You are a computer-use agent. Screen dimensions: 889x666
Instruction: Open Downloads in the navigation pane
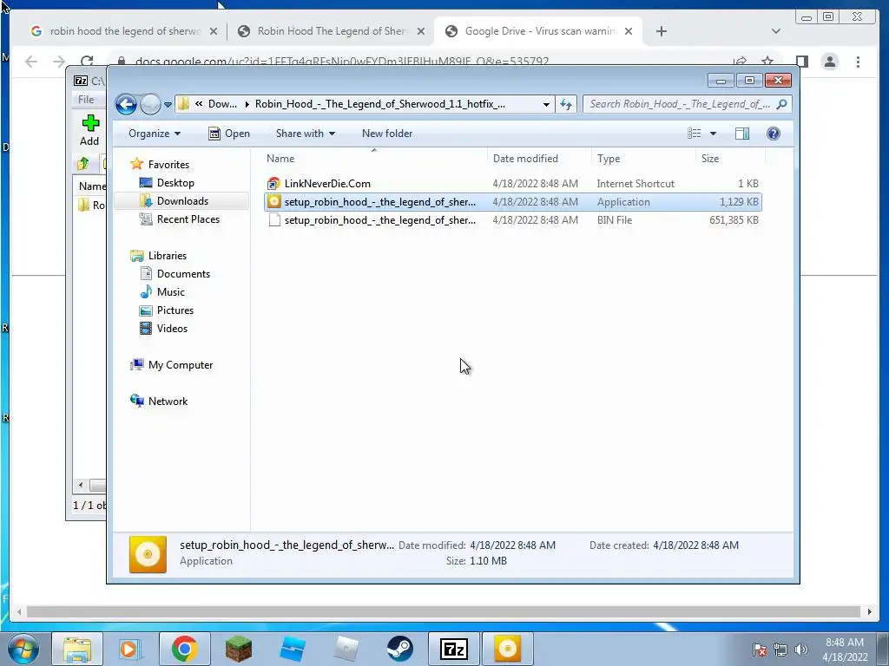182,201
